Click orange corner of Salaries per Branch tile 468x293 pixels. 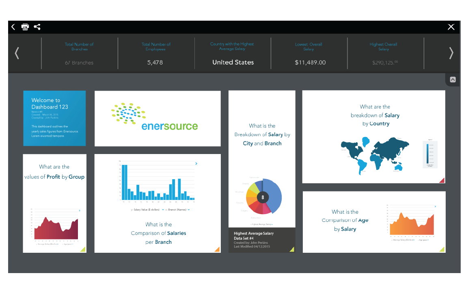coord(217,249)
